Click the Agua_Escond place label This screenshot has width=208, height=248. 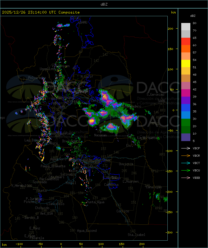[x=87, y=231]
